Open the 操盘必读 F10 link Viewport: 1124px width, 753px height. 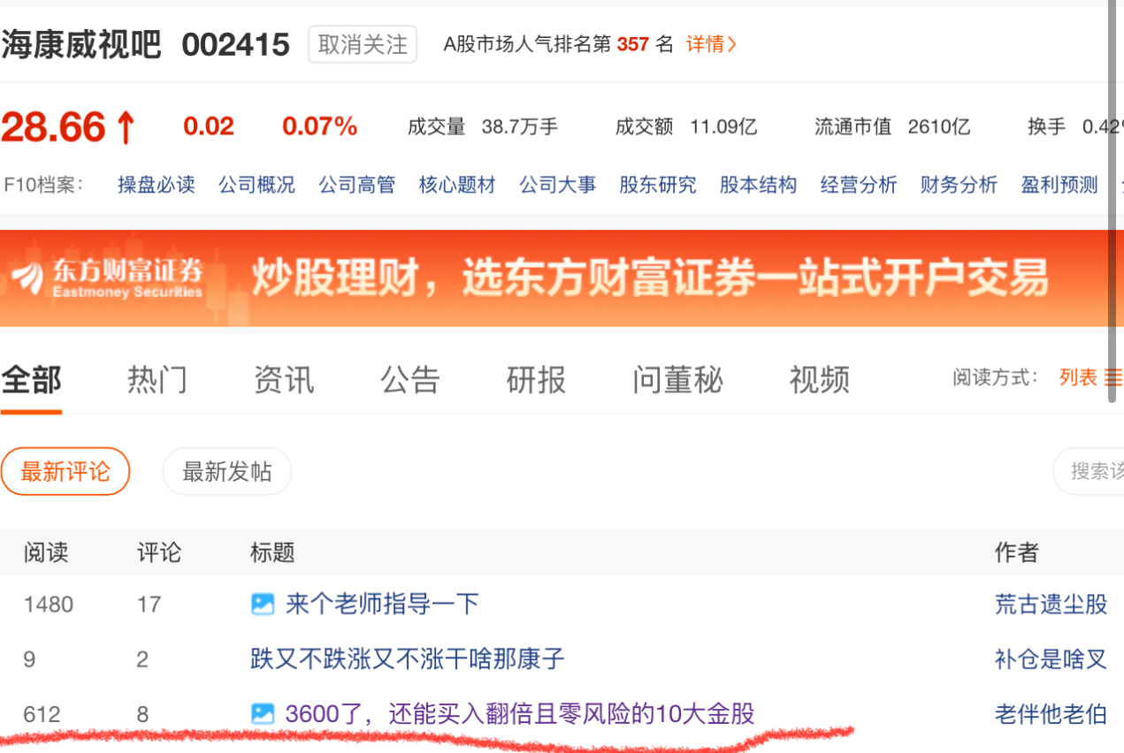[157, 185]
